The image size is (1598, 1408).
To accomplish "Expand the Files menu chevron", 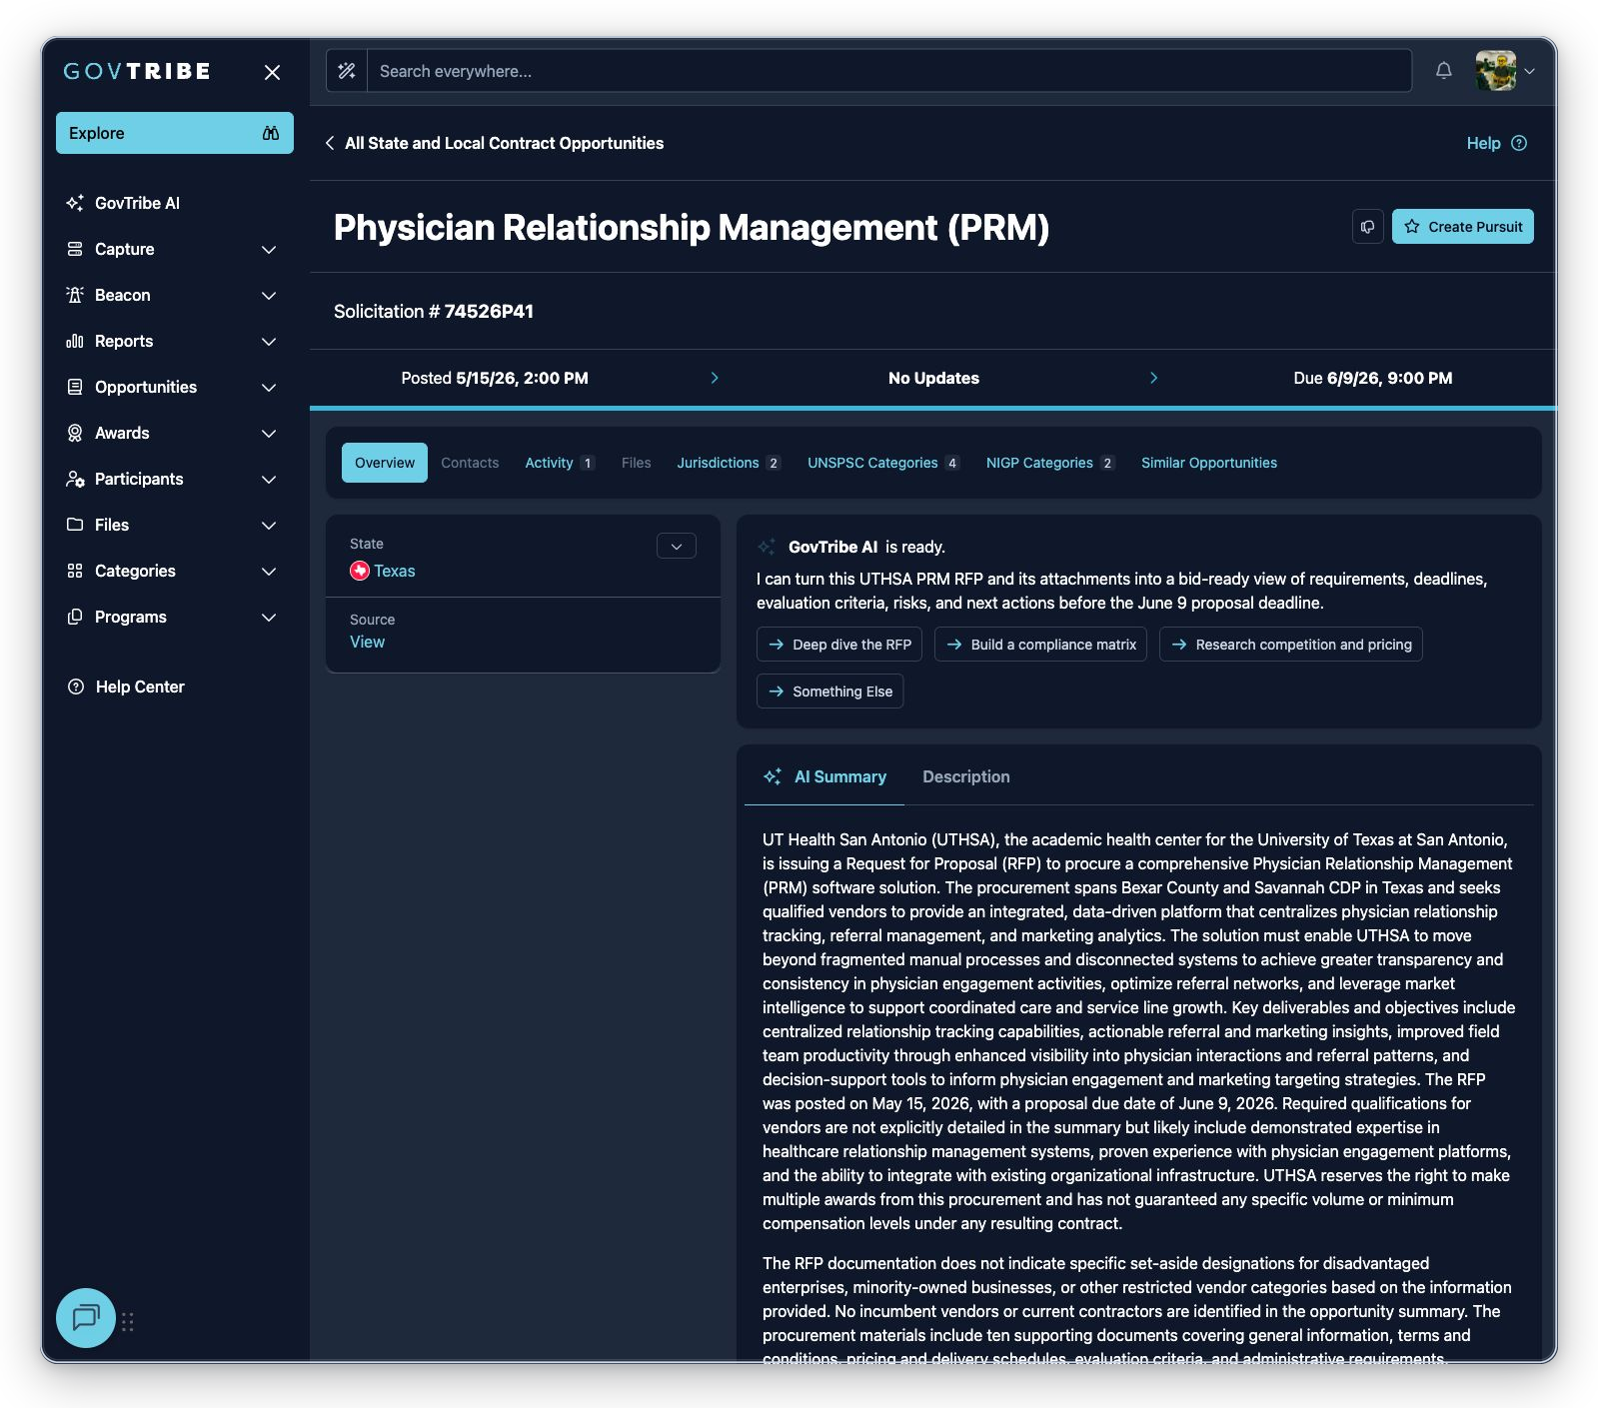I will pyautogui.click(x=269, y=525).
